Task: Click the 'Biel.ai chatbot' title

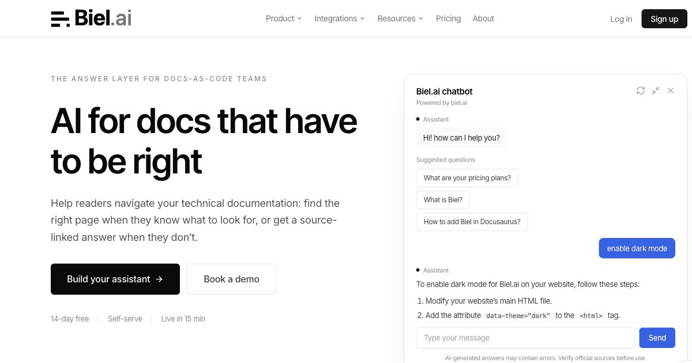Action: pos(444,92)
